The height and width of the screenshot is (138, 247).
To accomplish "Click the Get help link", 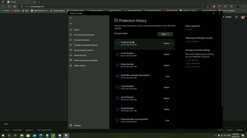I will point(189,30).
